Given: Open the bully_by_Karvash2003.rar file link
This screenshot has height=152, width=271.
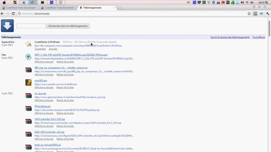Looking at the screenshot, I should 48,145.
